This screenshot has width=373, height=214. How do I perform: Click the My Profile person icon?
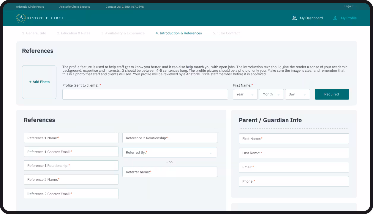tap(335, 18)
